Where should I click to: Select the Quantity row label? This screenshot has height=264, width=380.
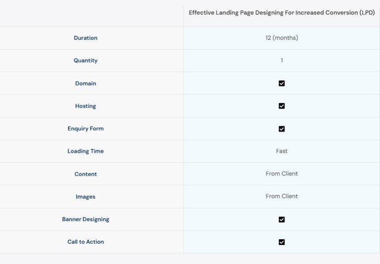(86, 60)
